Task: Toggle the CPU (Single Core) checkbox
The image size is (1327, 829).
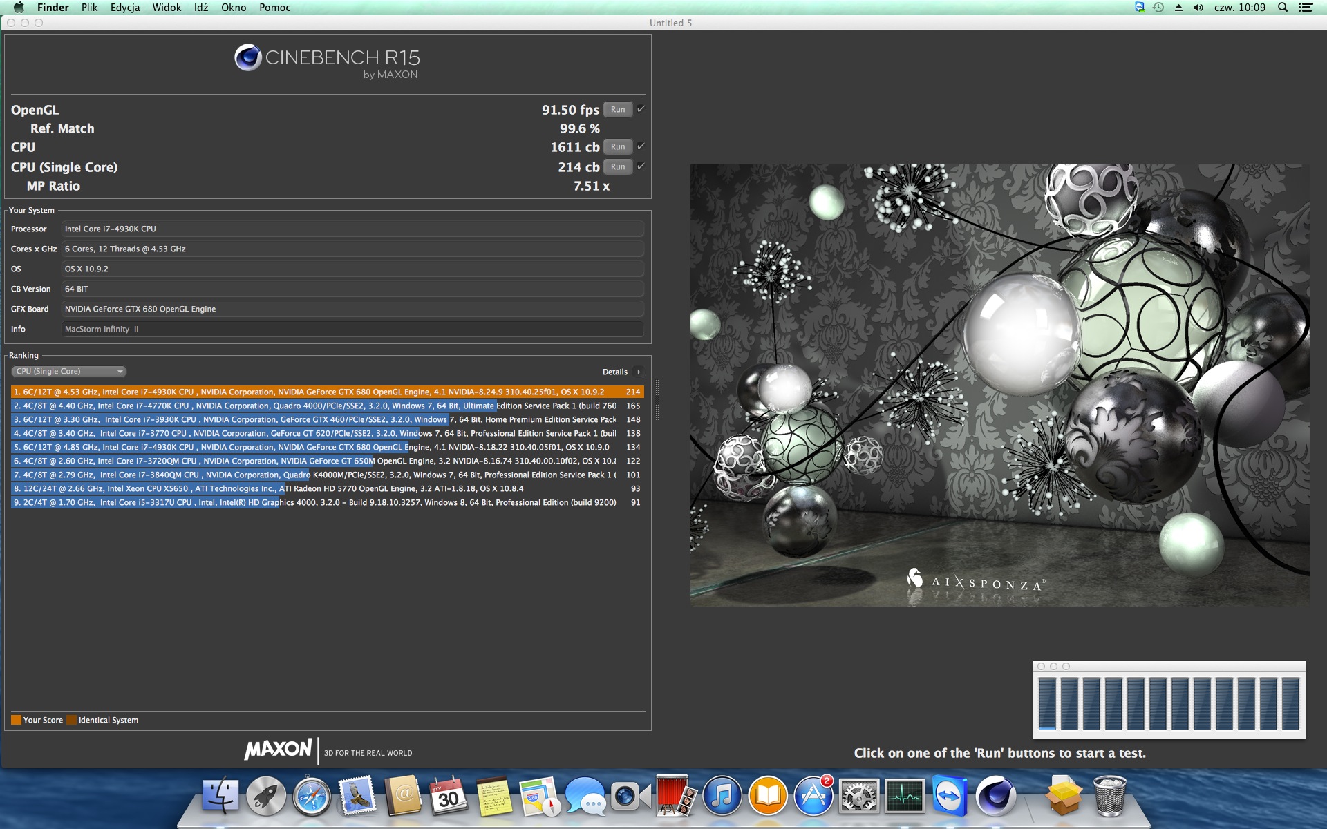Action: (x=641, y=166)
